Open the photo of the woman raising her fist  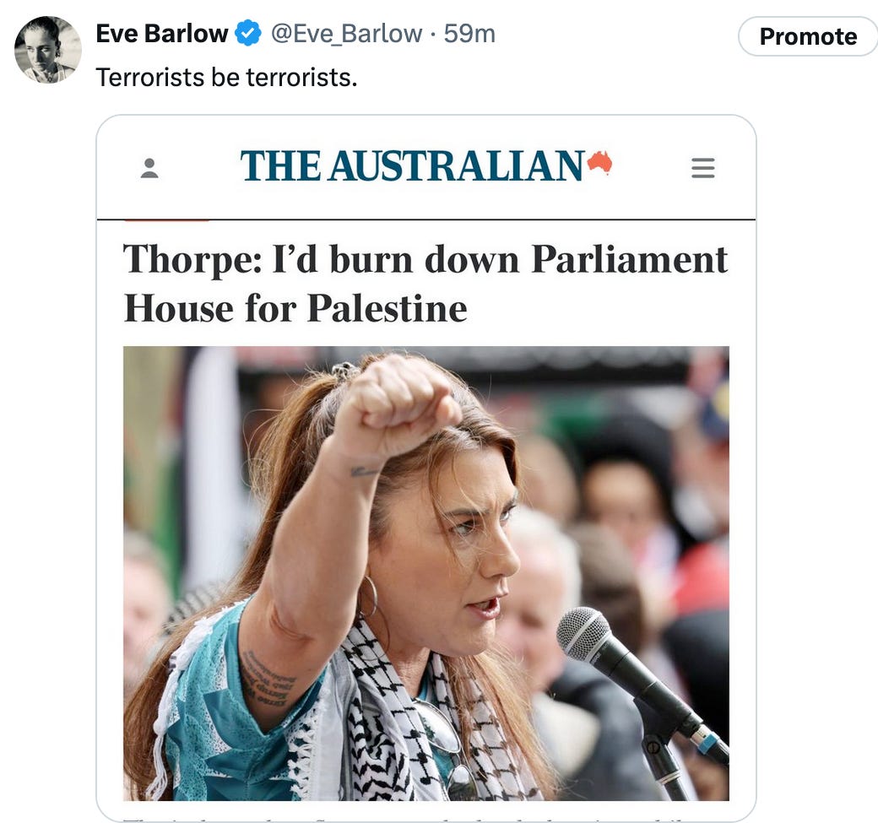(x=426, y=573)
